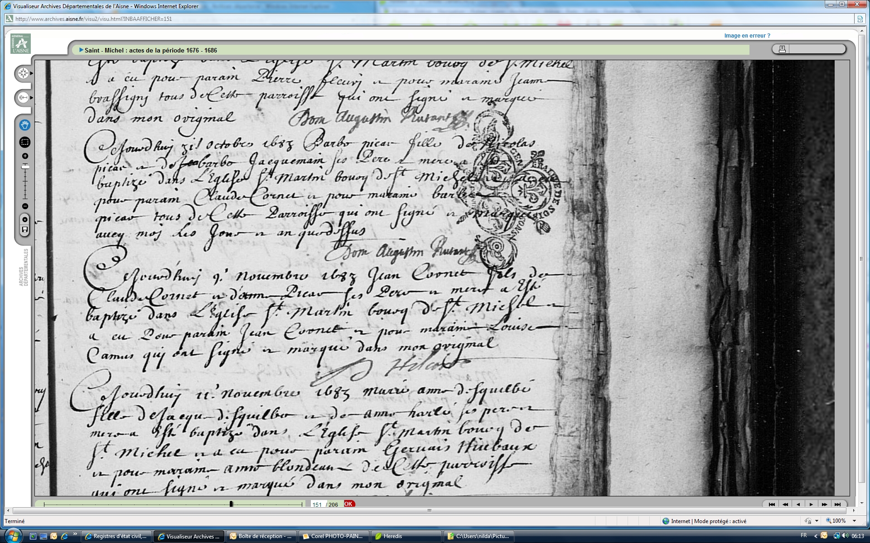Go to the first page
870x543 pixels.
[x=772, y=504]
